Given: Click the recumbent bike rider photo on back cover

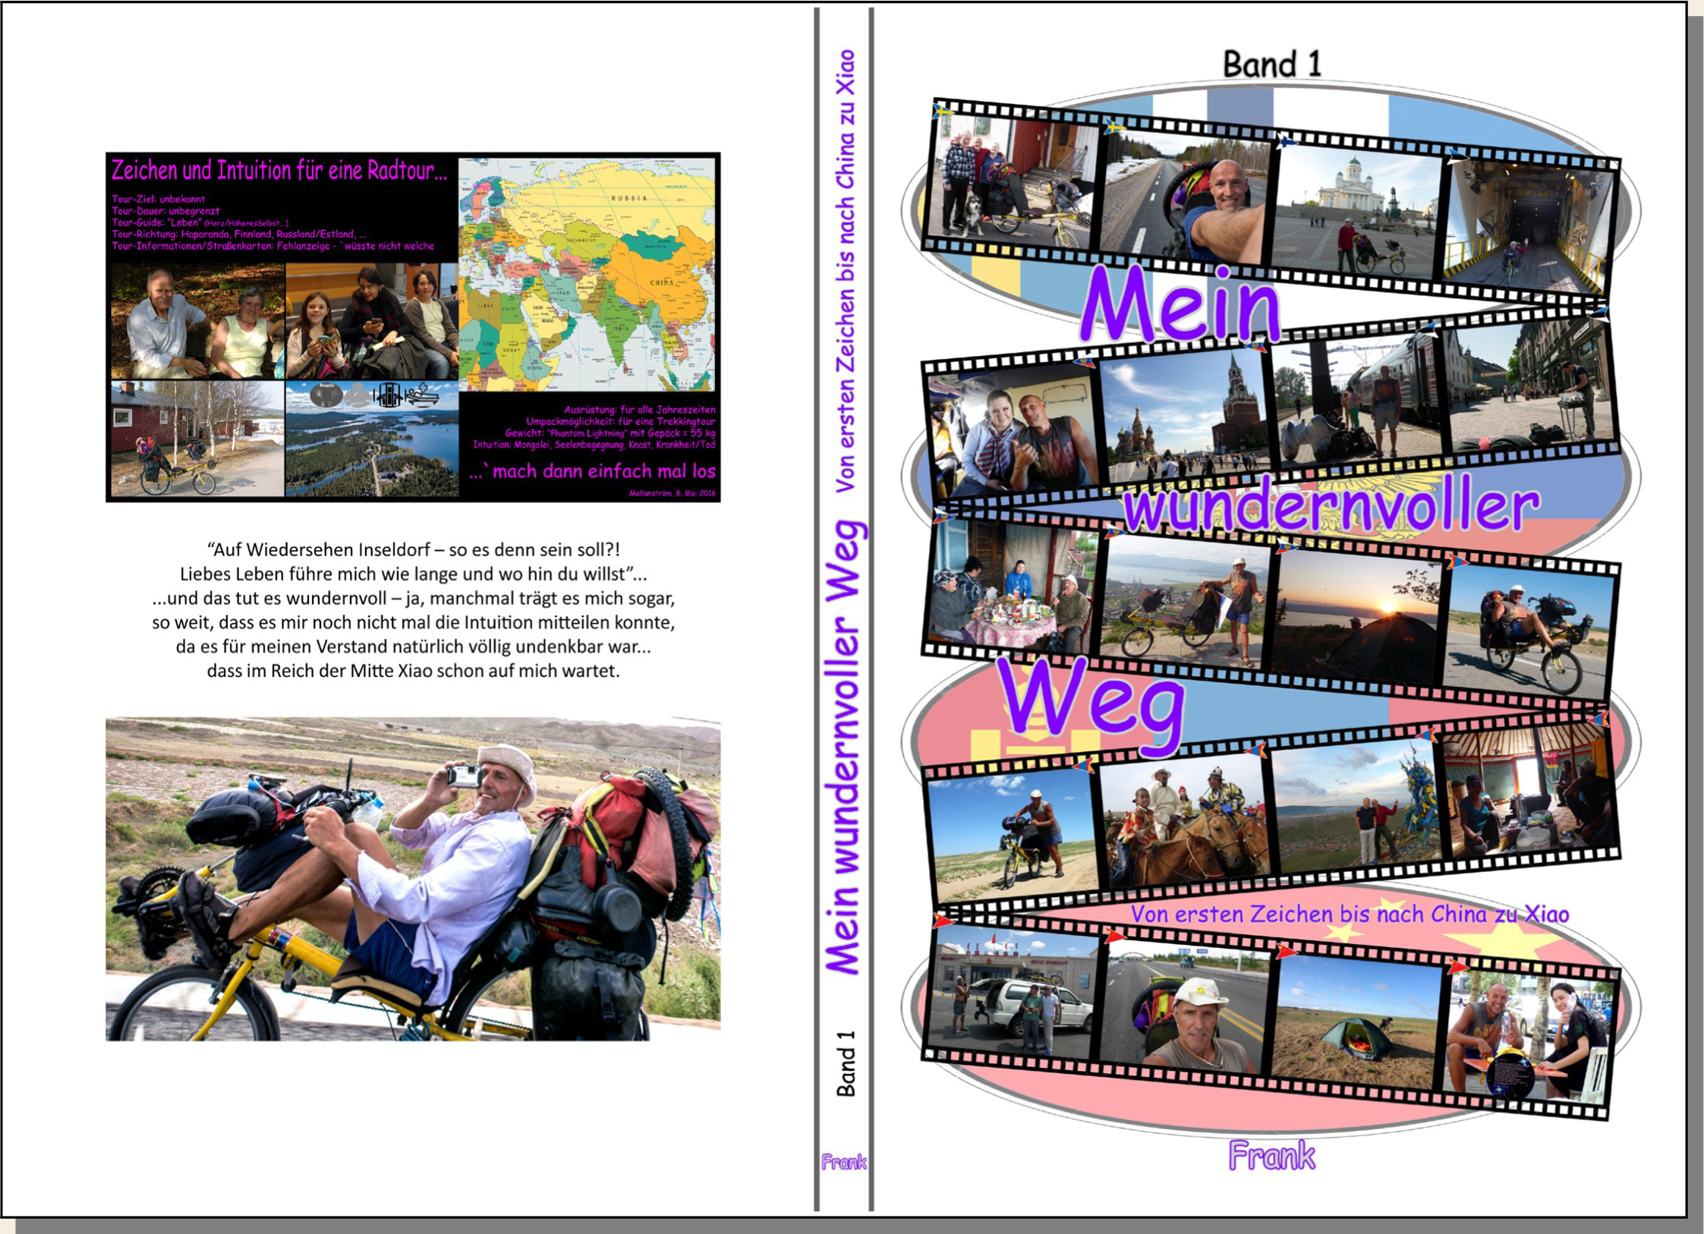Looking at the screenshot, I should (x=412, y=879).
